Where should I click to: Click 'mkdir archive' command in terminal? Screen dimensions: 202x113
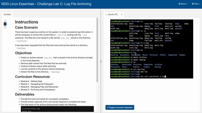click(x=140, y=57)
